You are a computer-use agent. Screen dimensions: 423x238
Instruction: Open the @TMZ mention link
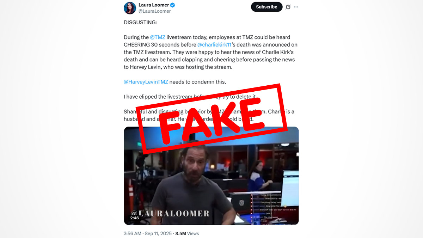[x=158, y=37]
